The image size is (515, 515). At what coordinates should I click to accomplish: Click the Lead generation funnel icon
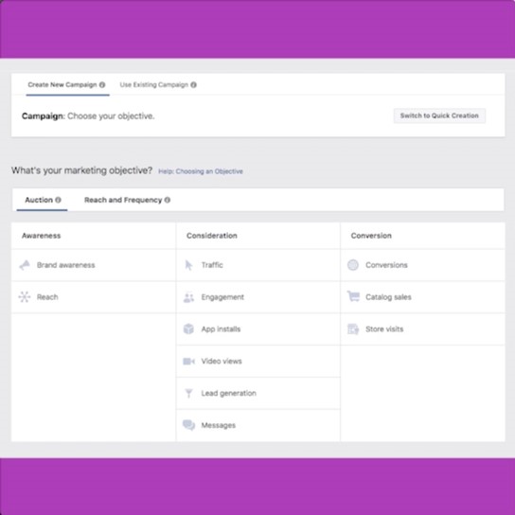pos(188,393)
